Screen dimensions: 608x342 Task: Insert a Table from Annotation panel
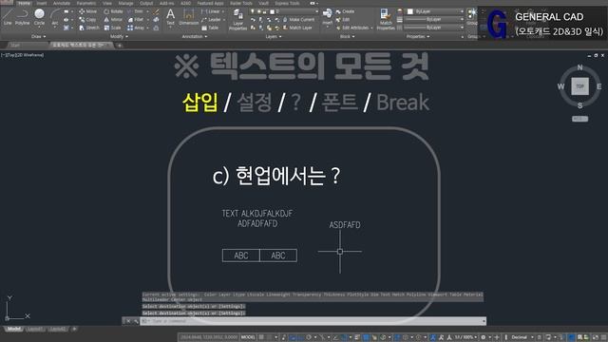(x=210, y=28)
